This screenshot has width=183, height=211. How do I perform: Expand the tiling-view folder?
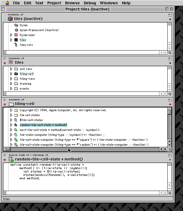tap(11, 79)
